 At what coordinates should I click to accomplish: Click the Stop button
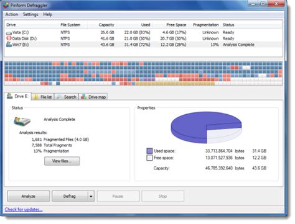coord(162,196)
